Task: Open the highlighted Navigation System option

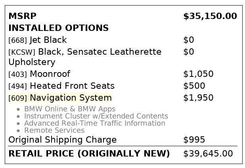Action: point(60,98)
